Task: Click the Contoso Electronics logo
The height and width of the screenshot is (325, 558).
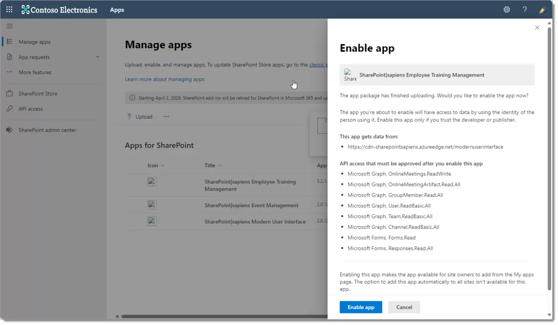Action: click(x=59, y=10)
